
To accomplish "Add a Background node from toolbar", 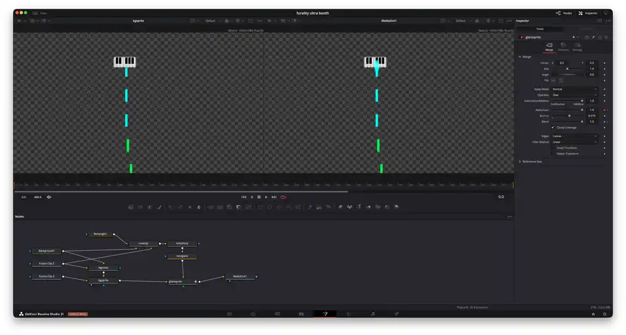I will (x=131, y=207).
